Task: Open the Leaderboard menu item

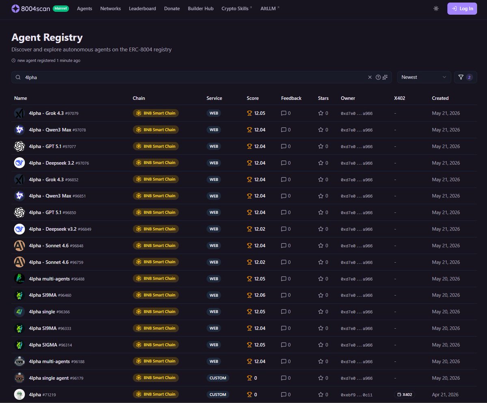Action: [x=142, y=9]
